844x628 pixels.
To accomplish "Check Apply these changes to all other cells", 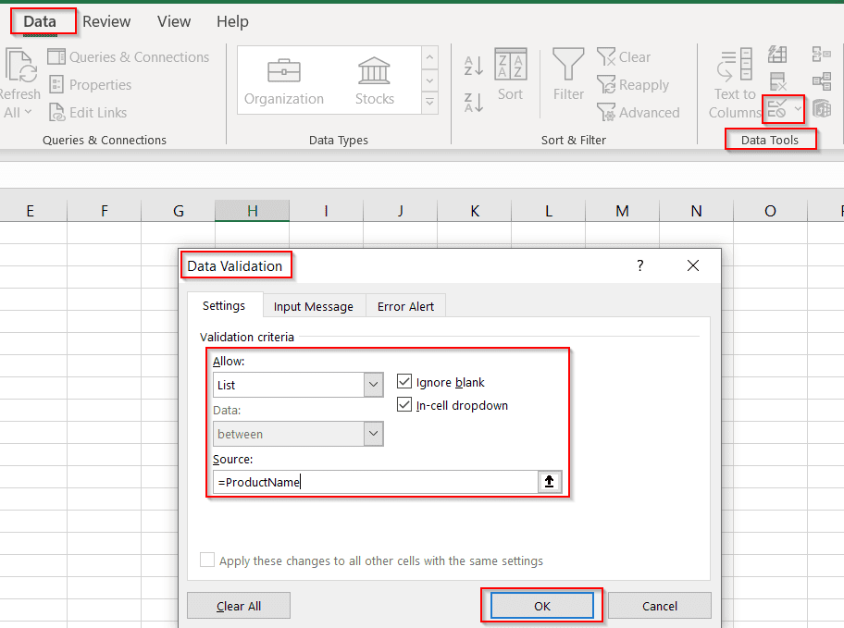I will [x=206, y=560].
